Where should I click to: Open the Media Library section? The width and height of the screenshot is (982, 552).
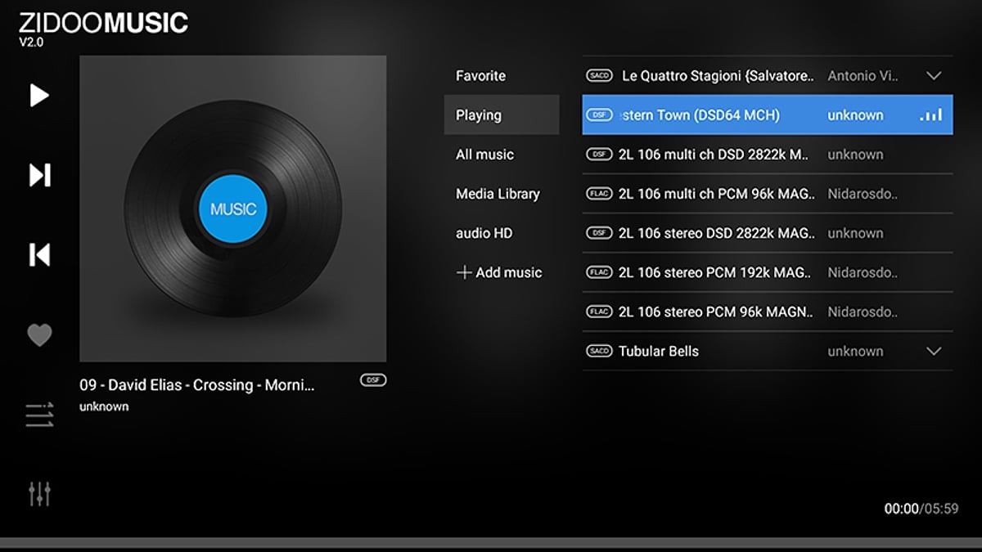coord(497,194)
